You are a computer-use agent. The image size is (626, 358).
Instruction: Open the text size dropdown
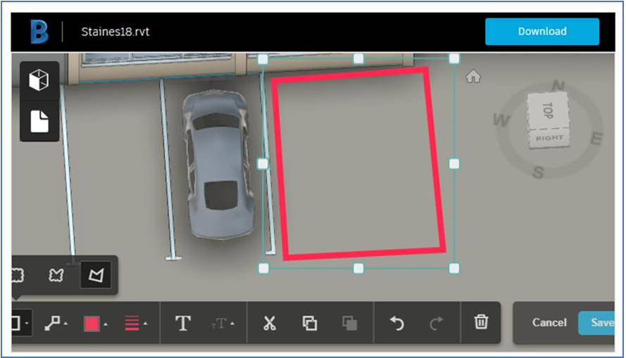[223, 324]
